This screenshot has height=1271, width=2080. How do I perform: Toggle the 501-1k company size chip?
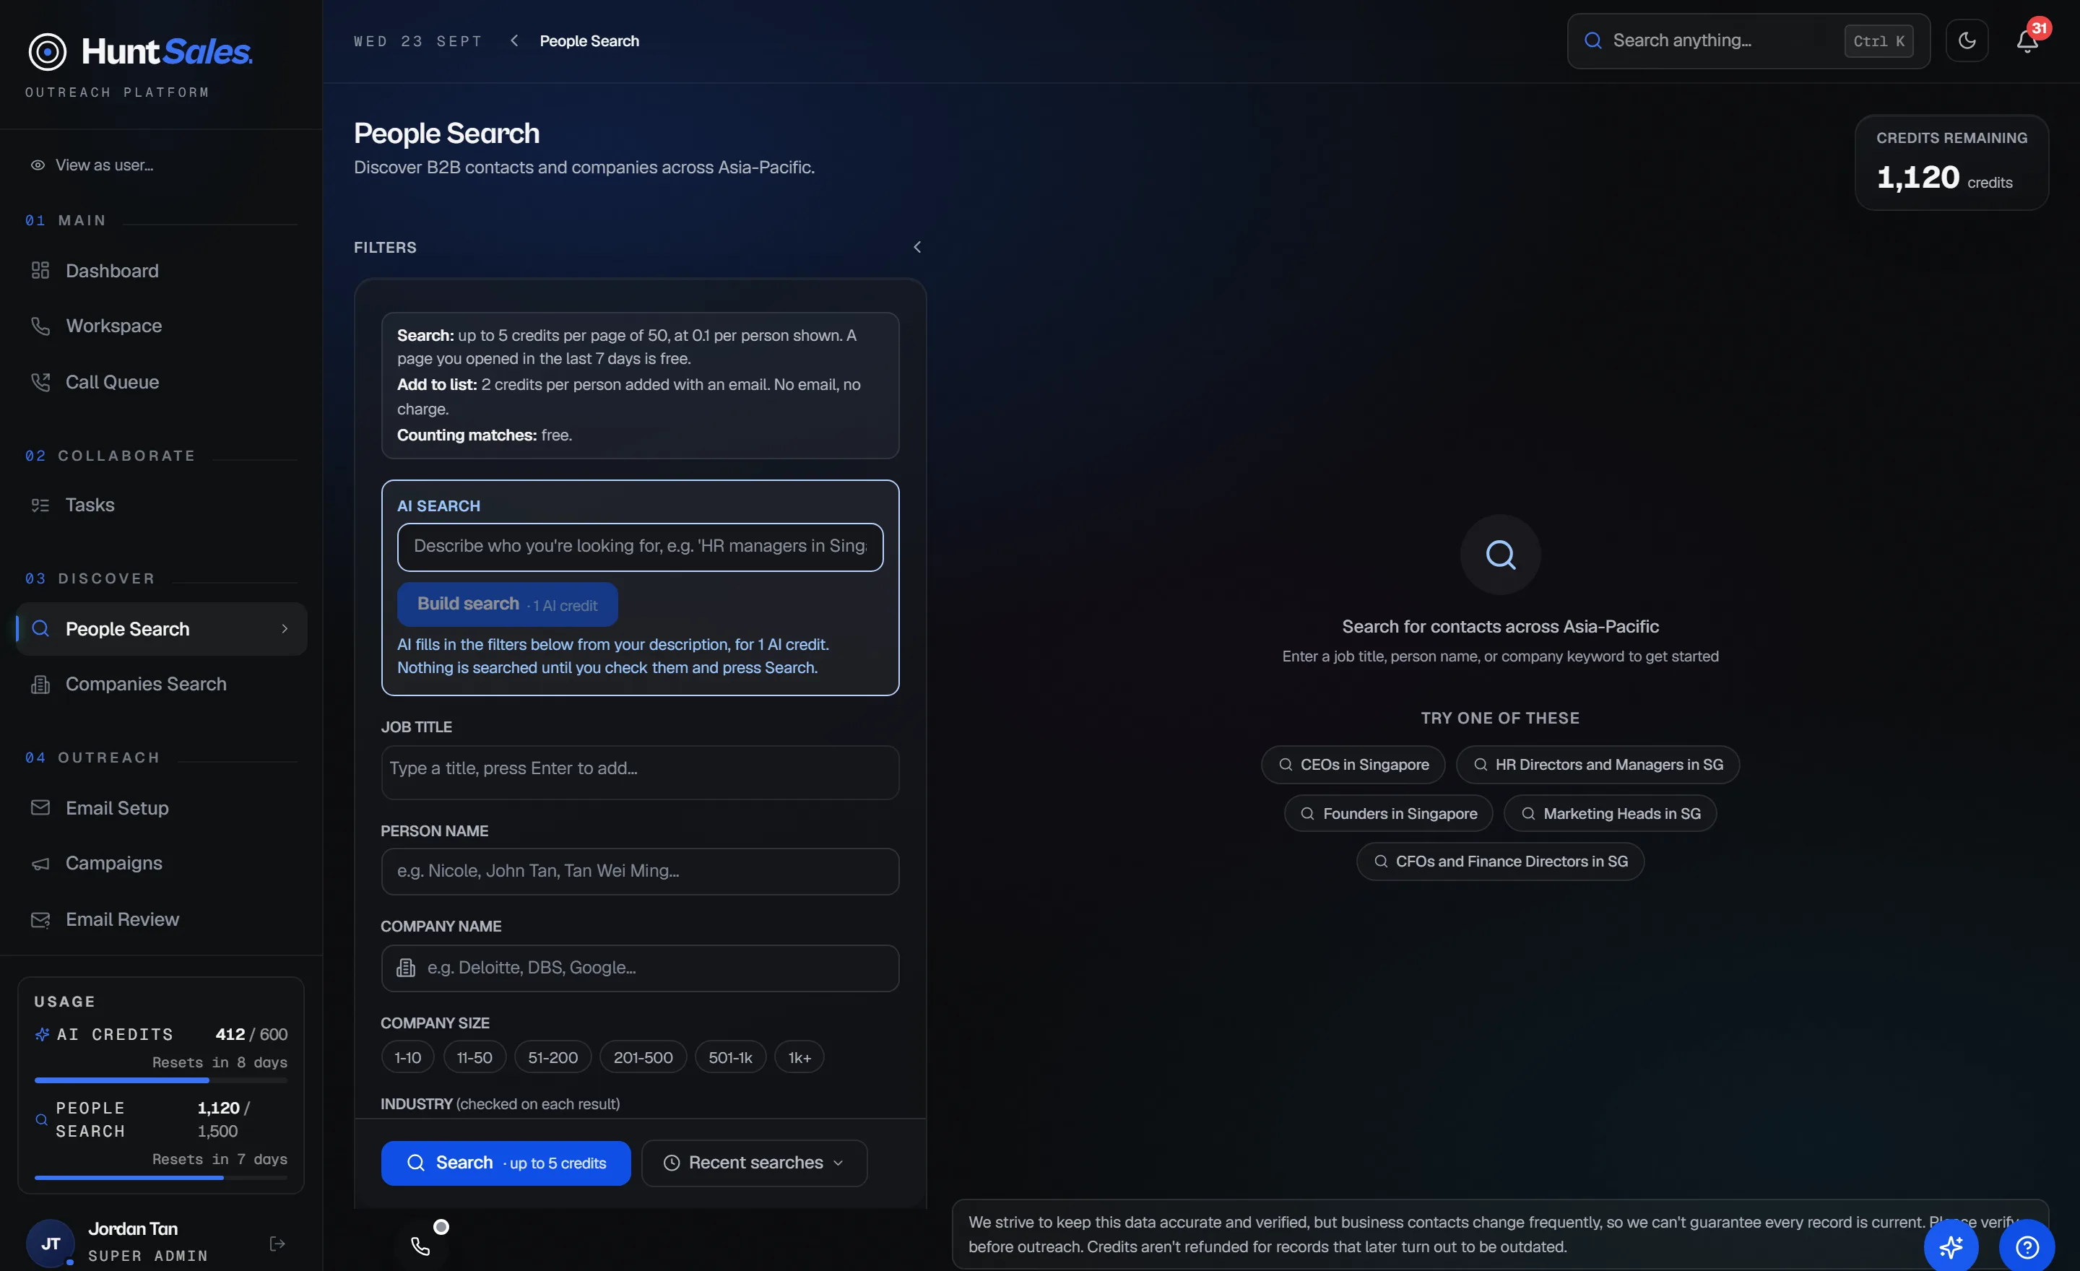tap(730, 1057)
